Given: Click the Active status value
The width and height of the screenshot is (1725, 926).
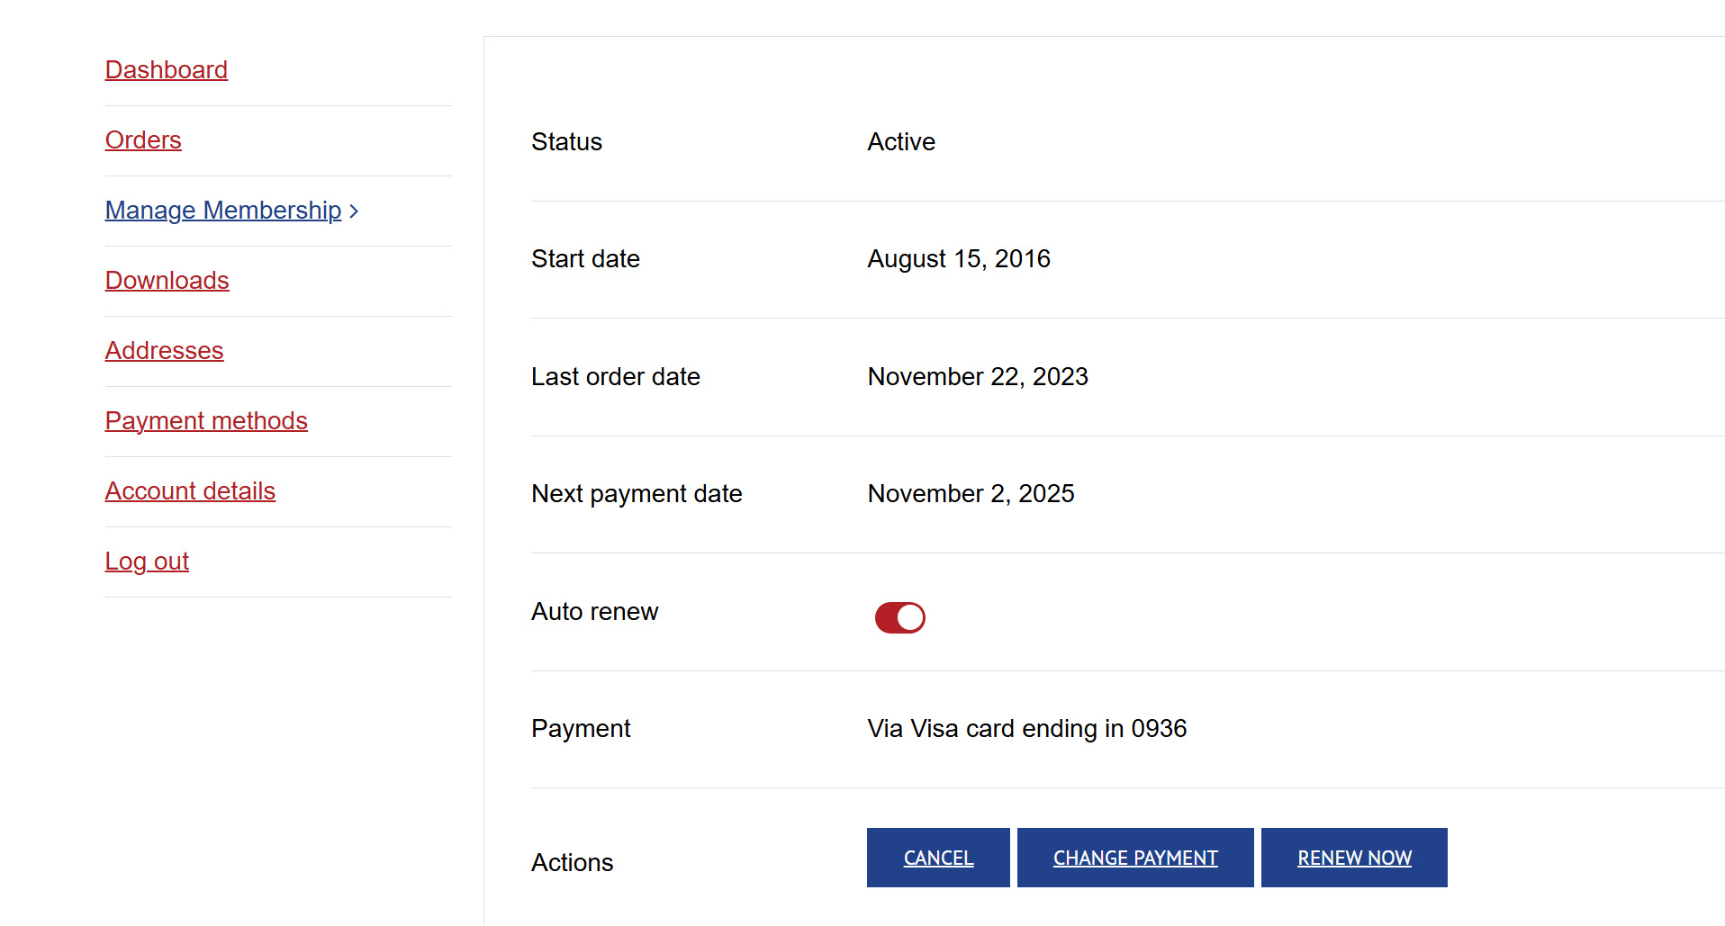Looking at the screenshot, I should tap(900, 142).
